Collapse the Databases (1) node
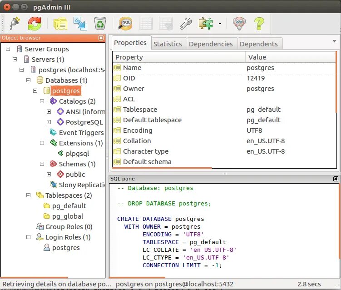 pos(29,80)
